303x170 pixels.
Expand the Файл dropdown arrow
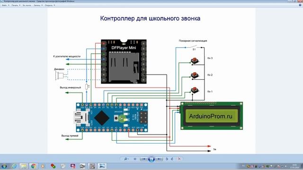9,5
